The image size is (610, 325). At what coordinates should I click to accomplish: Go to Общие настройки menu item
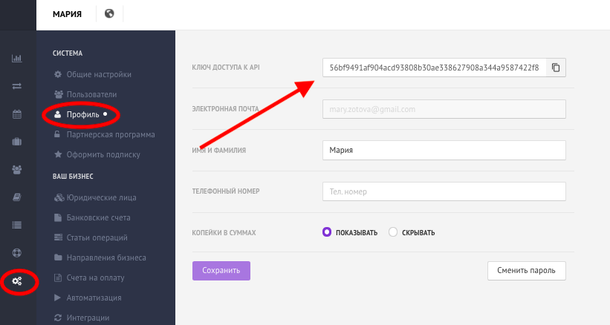99,74
